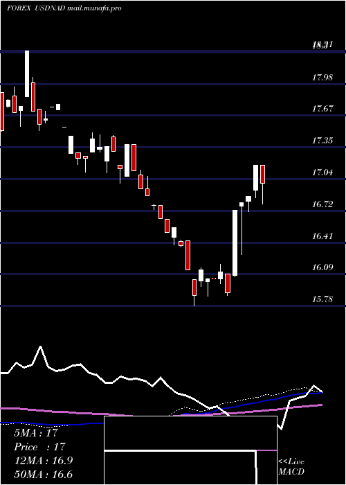Click the 16.09 price axis label
The width and height of the screenshot is (346, 485).
pyautogui.click(x=322, y=267)
